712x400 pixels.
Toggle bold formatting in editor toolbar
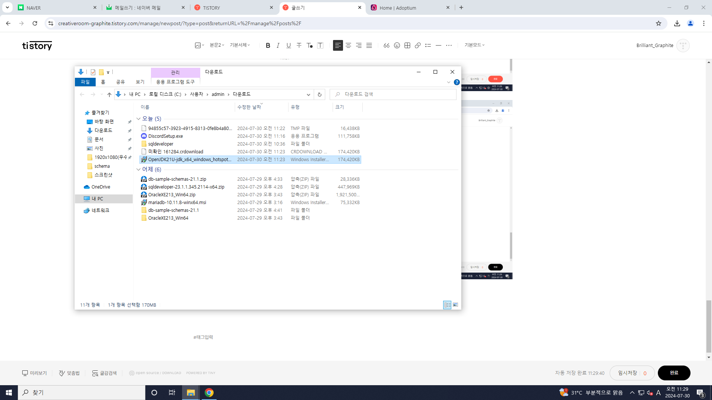click(268, 45)
